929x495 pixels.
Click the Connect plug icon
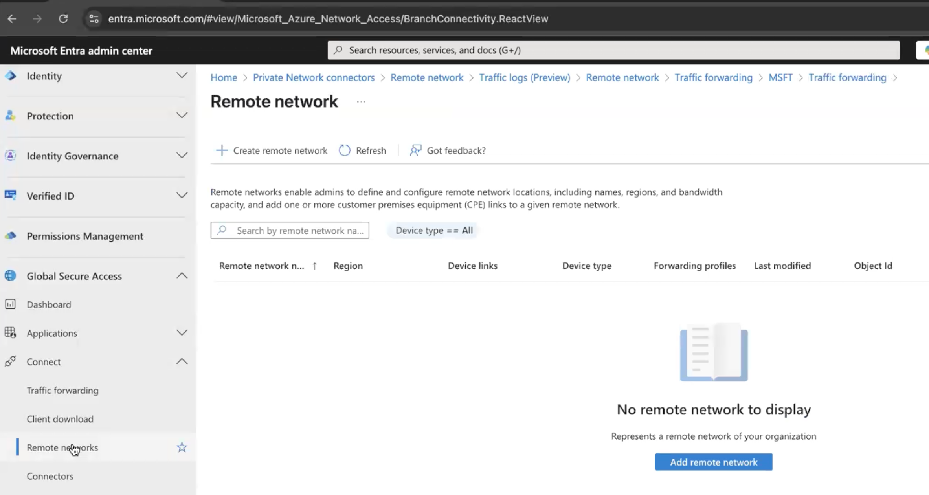[11, 361]
